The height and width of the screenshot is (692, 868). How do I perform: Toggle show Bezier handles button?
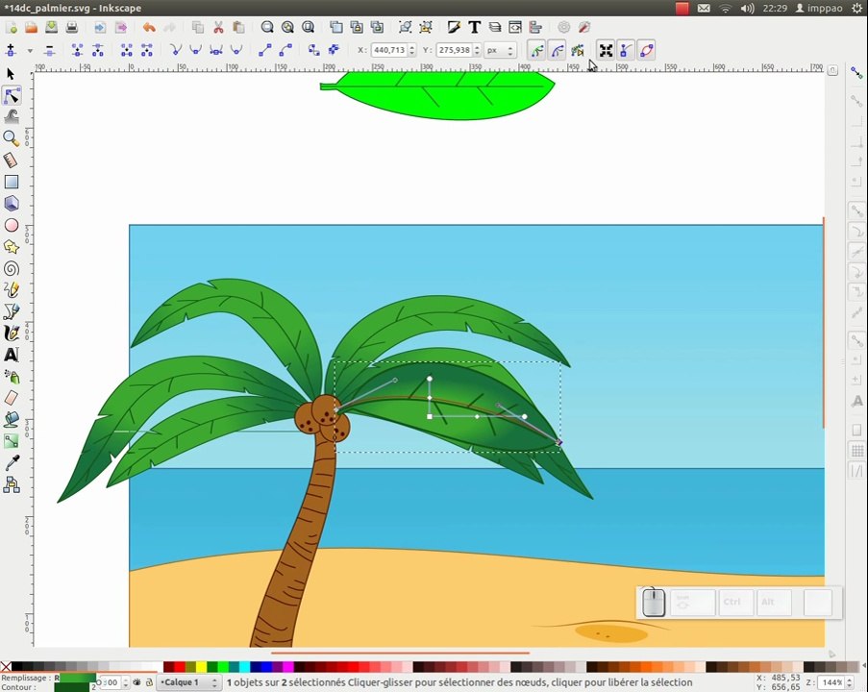click(x=625, y=50)
